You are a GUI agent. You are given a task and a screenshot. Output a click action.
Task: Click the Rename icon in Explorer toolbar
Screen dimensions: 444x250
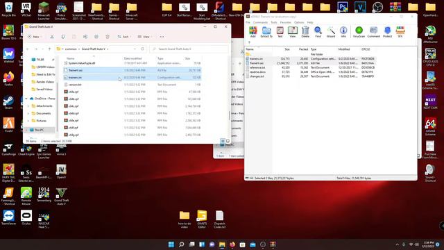click(85, 37)
